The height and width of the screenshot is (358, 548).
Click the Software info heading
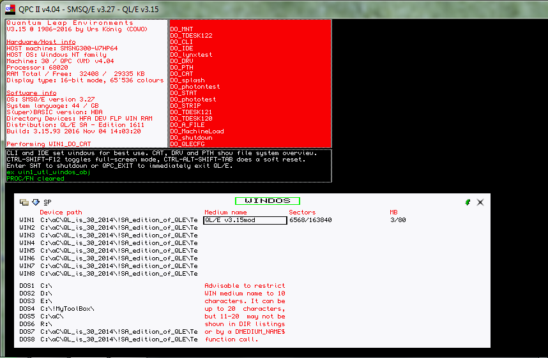pyautogui.click(x=31, y=93)
